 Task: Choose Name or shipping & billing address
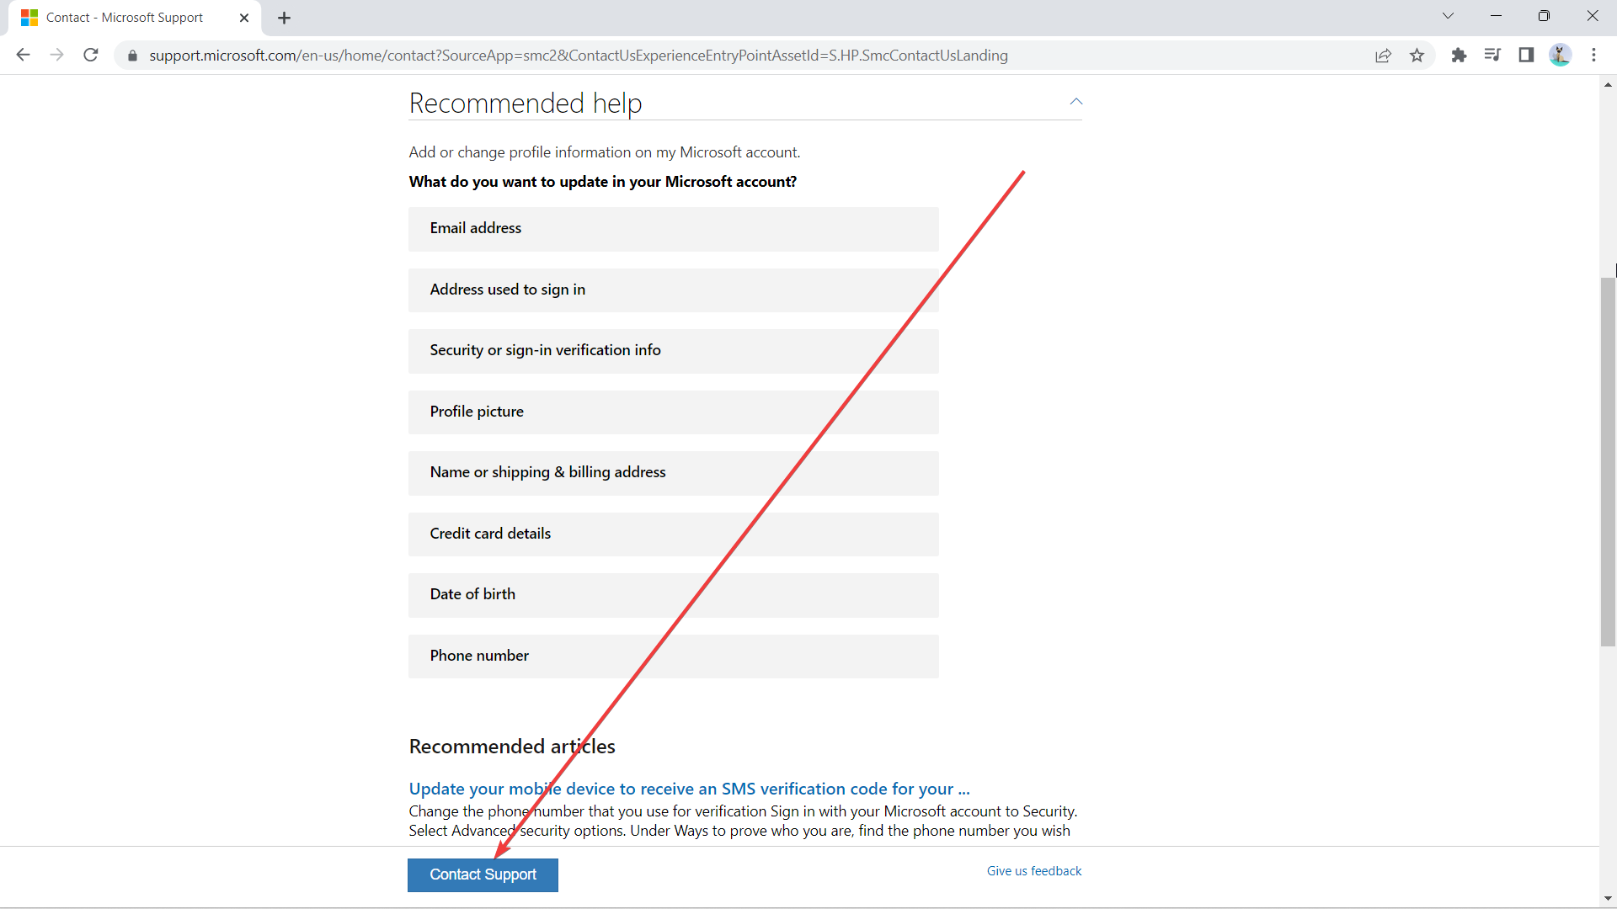[673, 473]
